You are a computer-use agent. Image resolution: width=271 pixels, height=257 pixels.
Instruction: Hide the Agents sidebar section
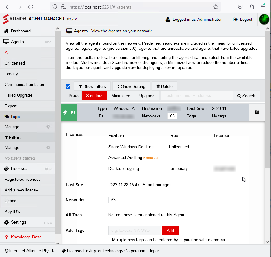pyautogui.click(x=48, y=42)
